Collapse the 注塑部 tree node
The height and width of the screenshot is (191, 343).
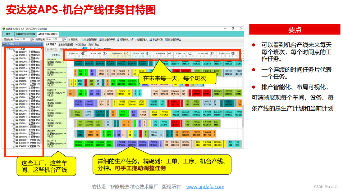pyautogui.click(x=8, y=49)
